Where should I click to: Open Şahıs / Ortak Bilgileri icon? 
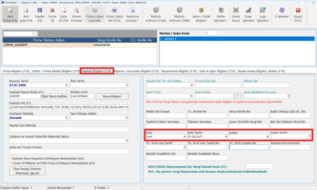pyautogui.click(x=201, y=10)
